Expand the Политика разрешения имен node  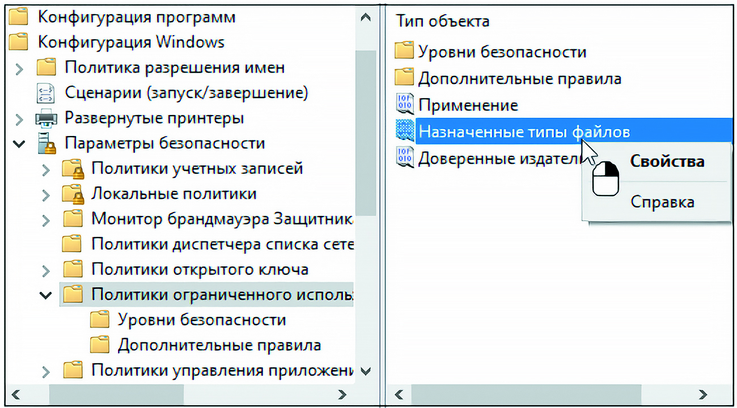click(19, 69)
